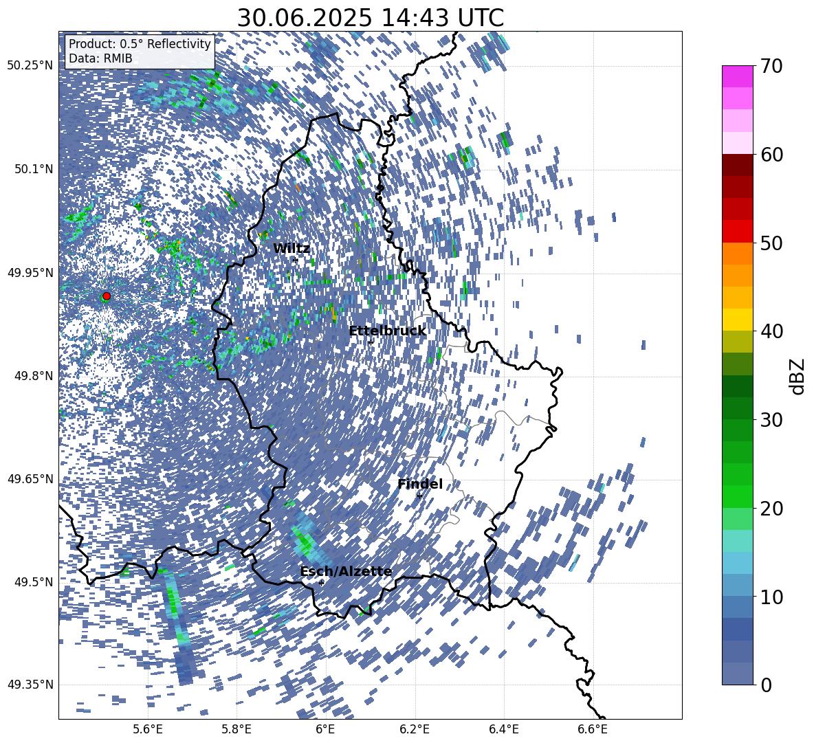Click the colorbar tick label 0
Screen dimensions: 814x743
click(x=766, y=685)
